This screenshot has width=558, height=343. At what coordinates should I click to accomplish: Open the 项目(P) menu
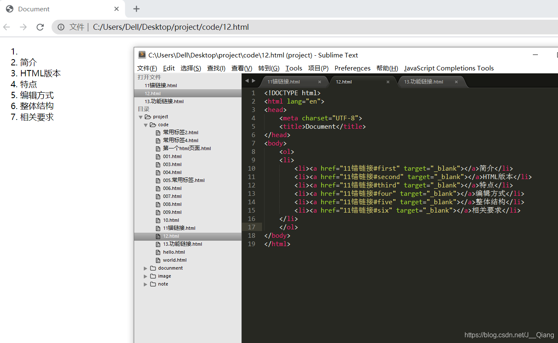(x=318, y=68)
